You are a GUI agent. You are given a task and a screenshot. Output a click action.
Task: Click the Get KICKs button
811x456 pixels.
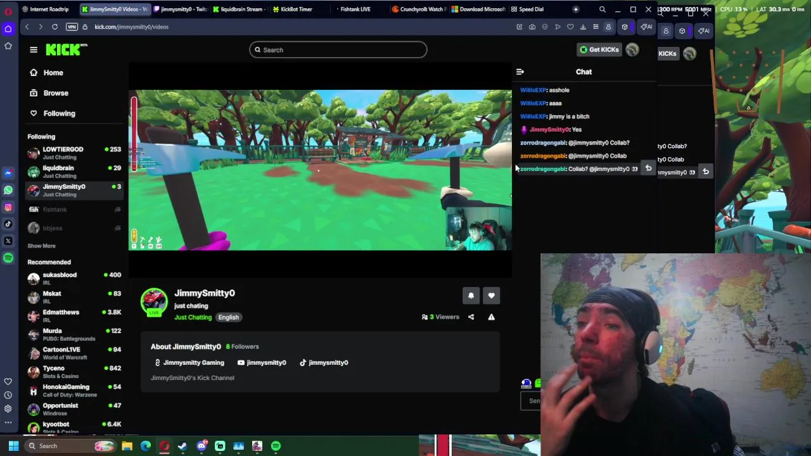pyautogui.click(x=599, y=50)
